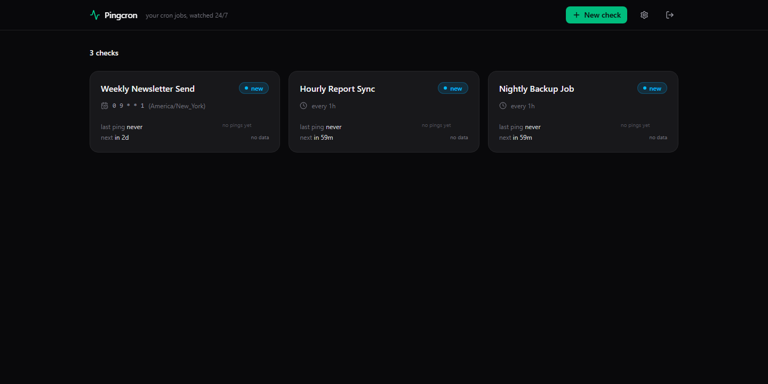The width and height of the screenshot is (768, 384).
Task: Click the clock icon on Hourly Report Sync
Action: (x=303, y=106)
